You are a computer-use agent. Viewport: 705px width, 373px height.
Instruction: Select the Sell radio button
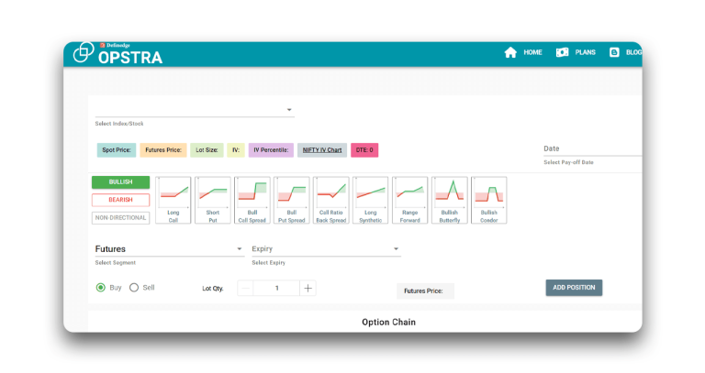click(134, 288)
